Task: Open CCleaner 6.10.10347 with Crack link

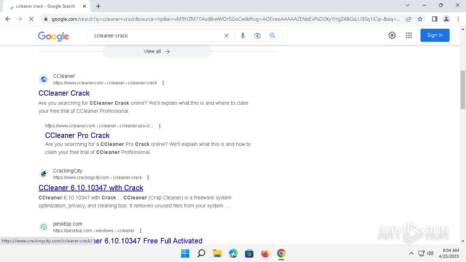Action: [91, 188]
